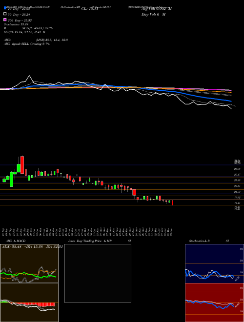Click the 'Stochastics: 13.39' reading
Image resolution: width=244 pixels, height=322 pixels.
[x=16, y=24]
